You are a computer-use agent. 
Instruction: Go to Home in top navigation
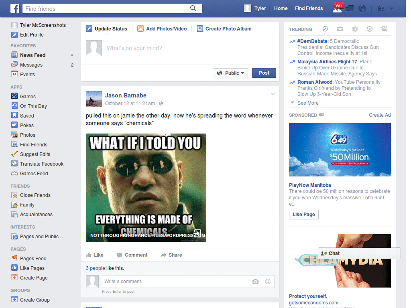[281, 8]
